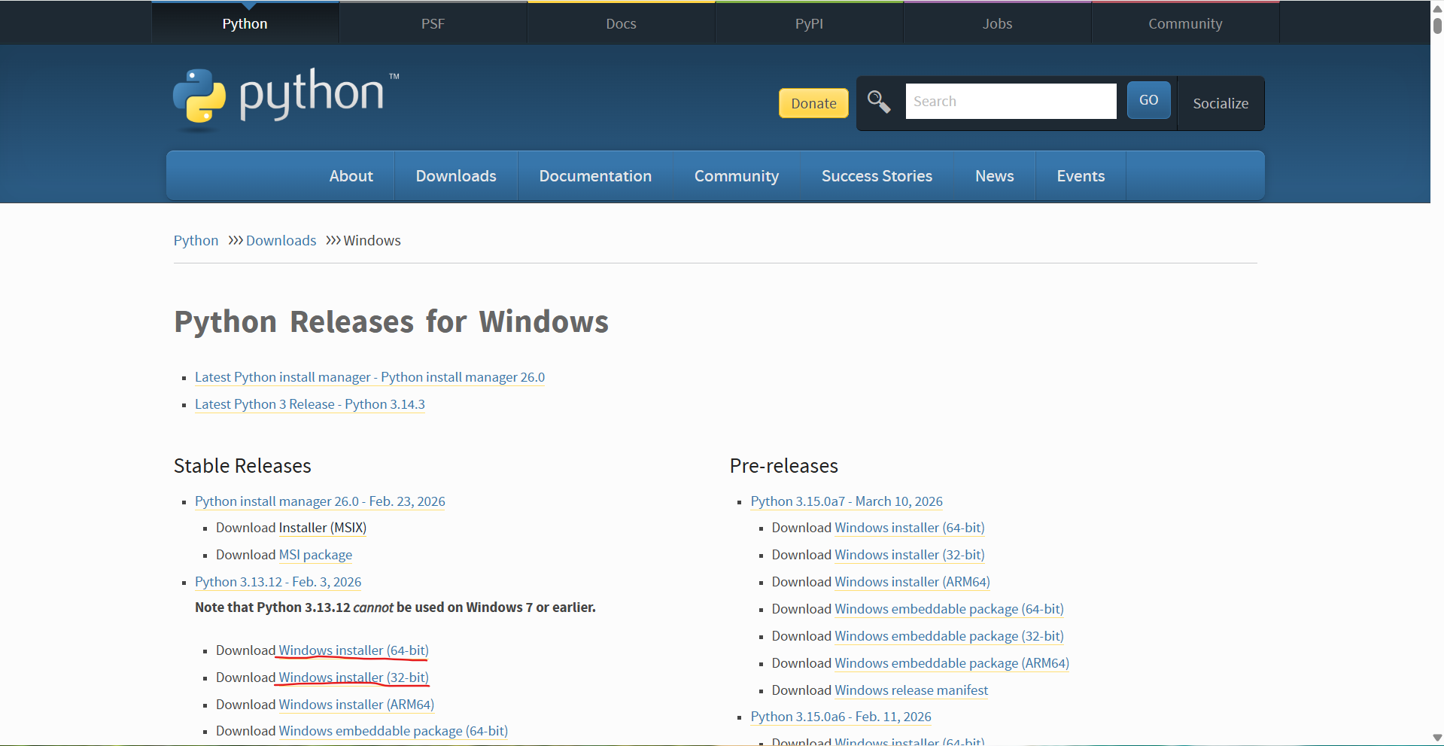Open the Windows release manifest link
Image resolution: width=1444 pixels, height=746 pixels.
[x=911, y=690]
